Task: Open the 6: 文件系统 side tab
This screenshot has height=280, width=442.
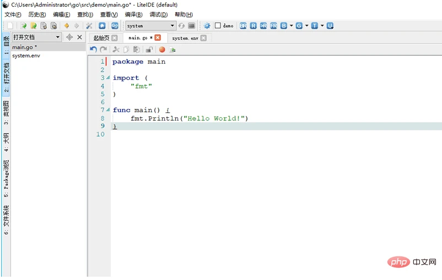Action: 6,220
